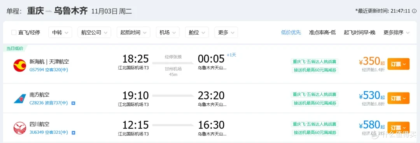Click 订票 button for ¥530 flight
420x143 pixels.
[398, 98]
